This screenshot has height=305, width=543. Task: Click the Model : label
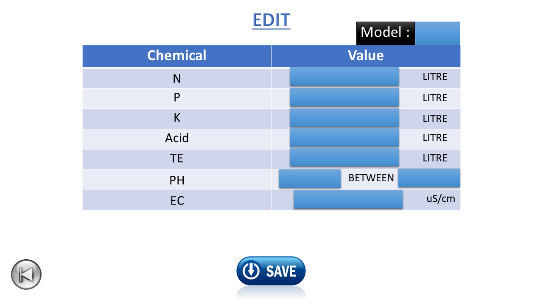tap(386, 33)
